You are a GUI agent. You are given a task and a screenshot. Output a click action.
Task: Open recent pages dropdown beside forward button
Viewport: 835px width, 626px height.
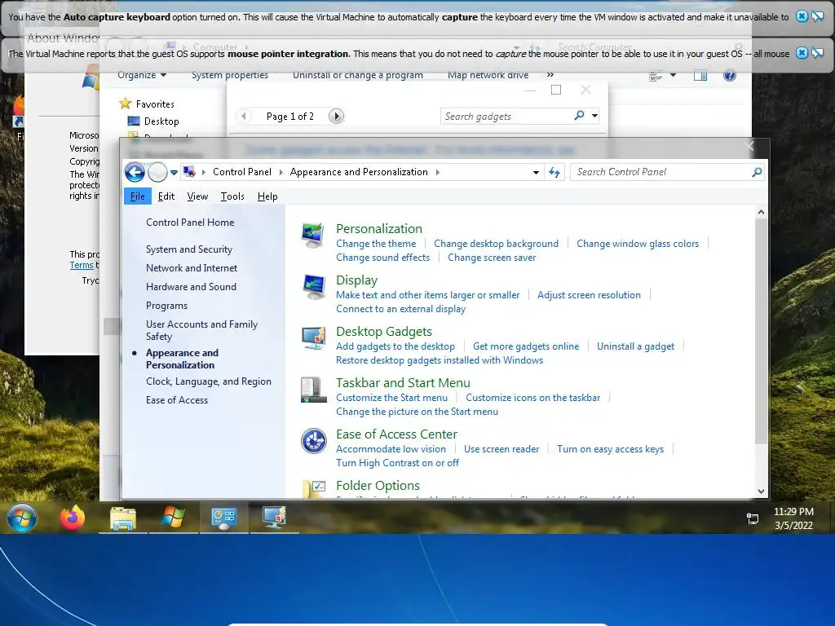(174, 173)
